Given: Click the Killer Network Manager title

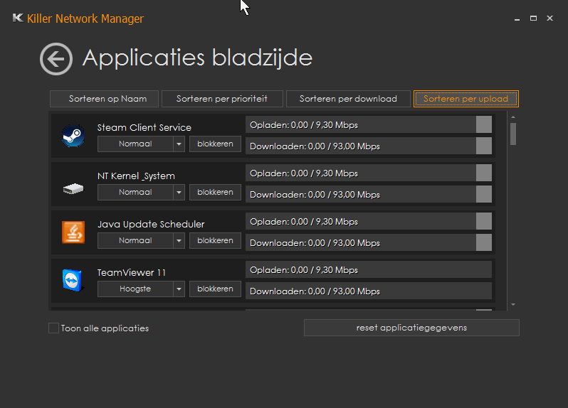Looking at the screenshot, I should tap(85, 18).
